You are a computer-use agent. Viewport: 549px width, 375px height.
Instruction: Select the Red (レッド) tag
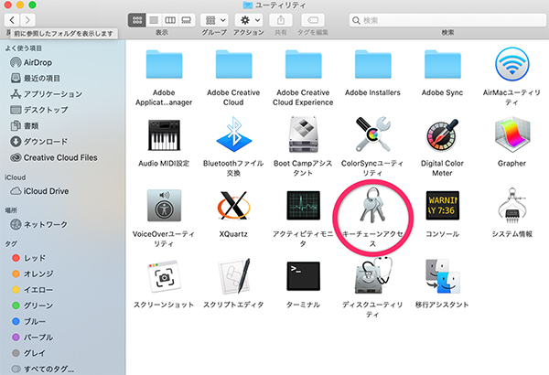pyautogui.click(x=35, y=259)
